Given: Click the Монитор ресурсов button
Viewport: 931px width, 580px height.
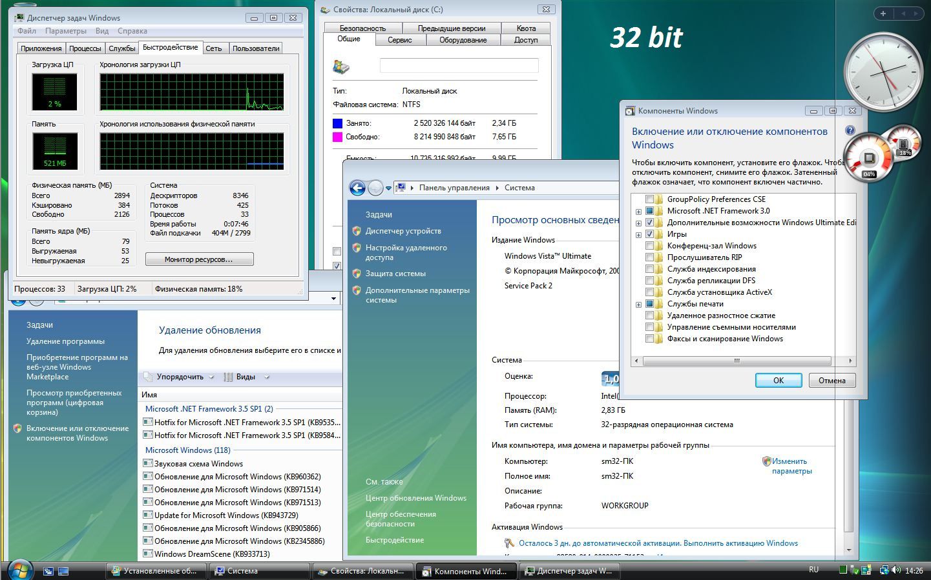Looking at the screenshot, I should click(199, 259).
